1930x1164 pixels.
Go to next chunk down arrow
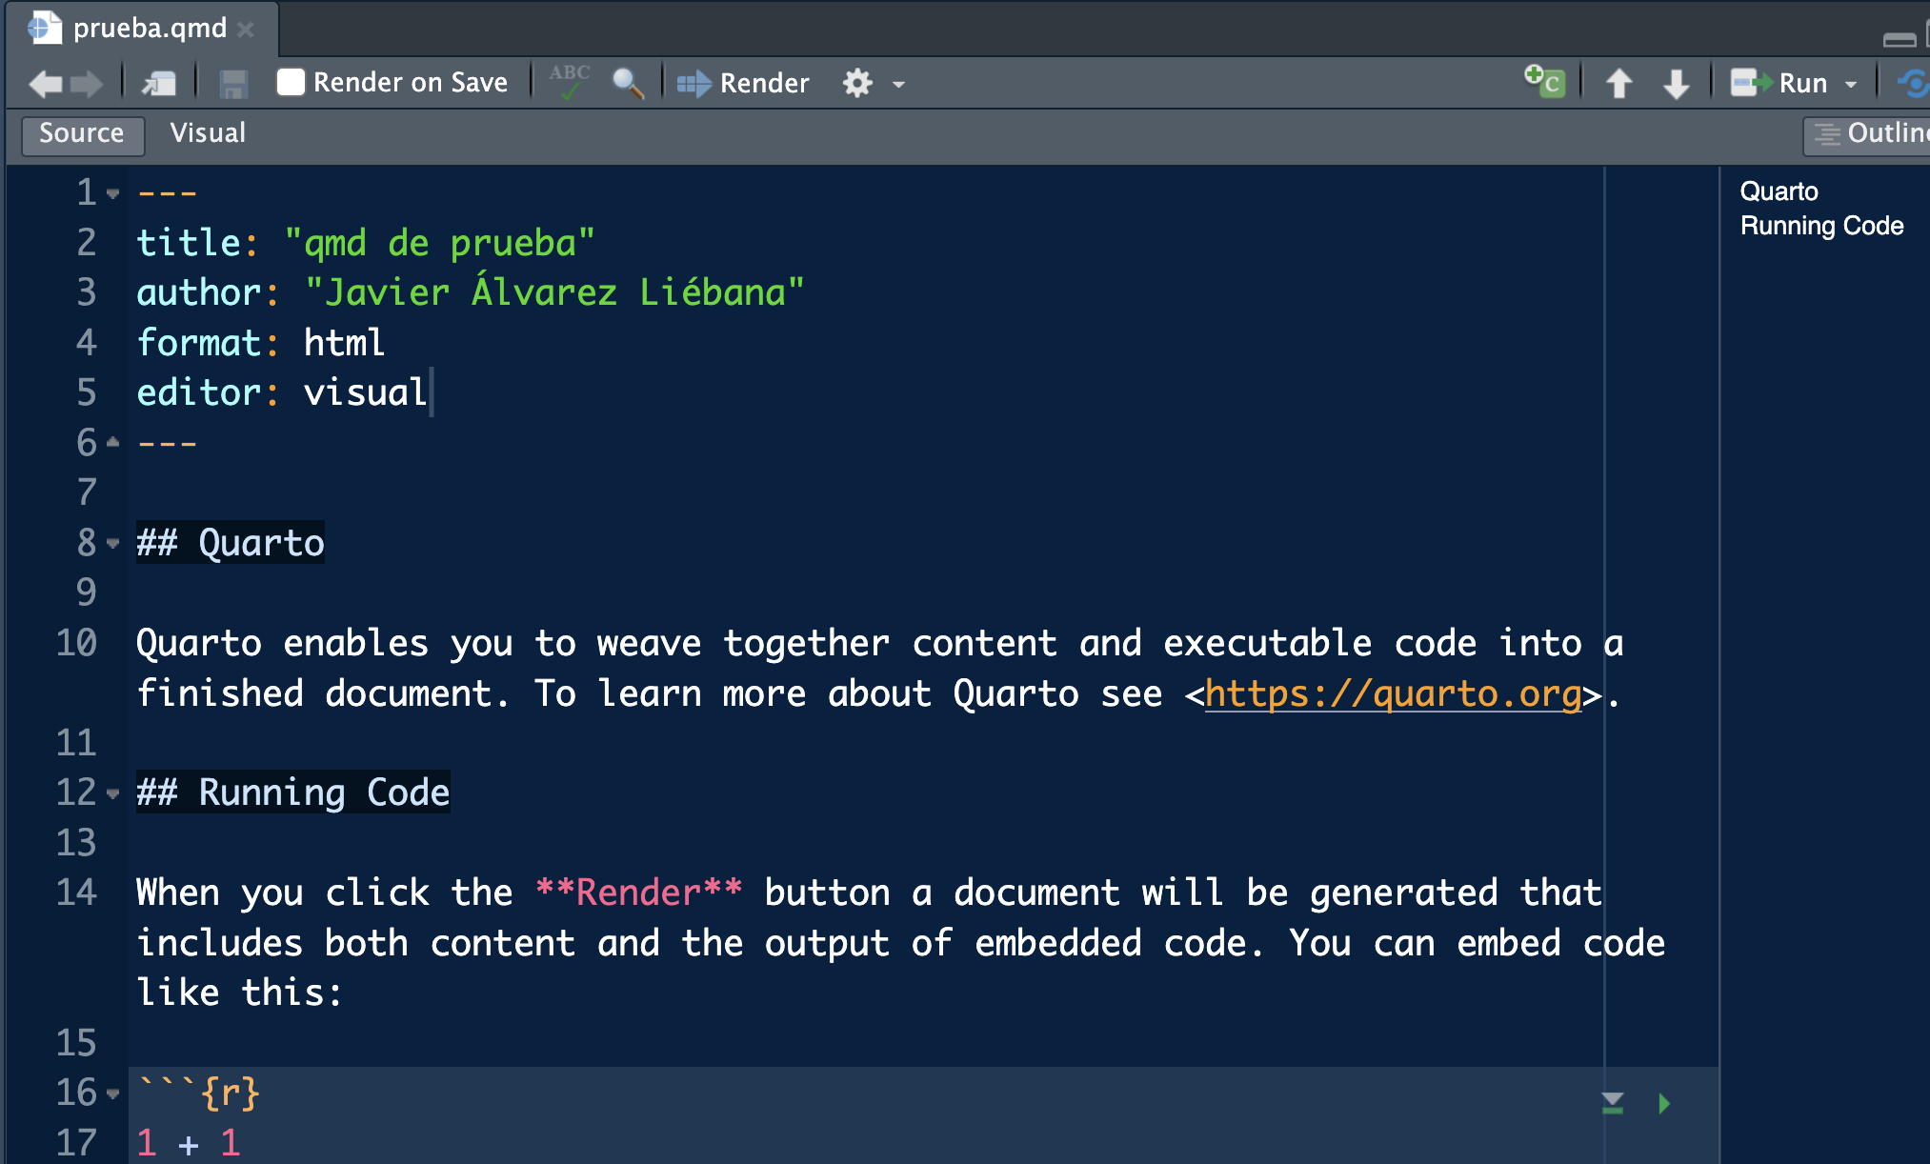[x=1676, y=84]
